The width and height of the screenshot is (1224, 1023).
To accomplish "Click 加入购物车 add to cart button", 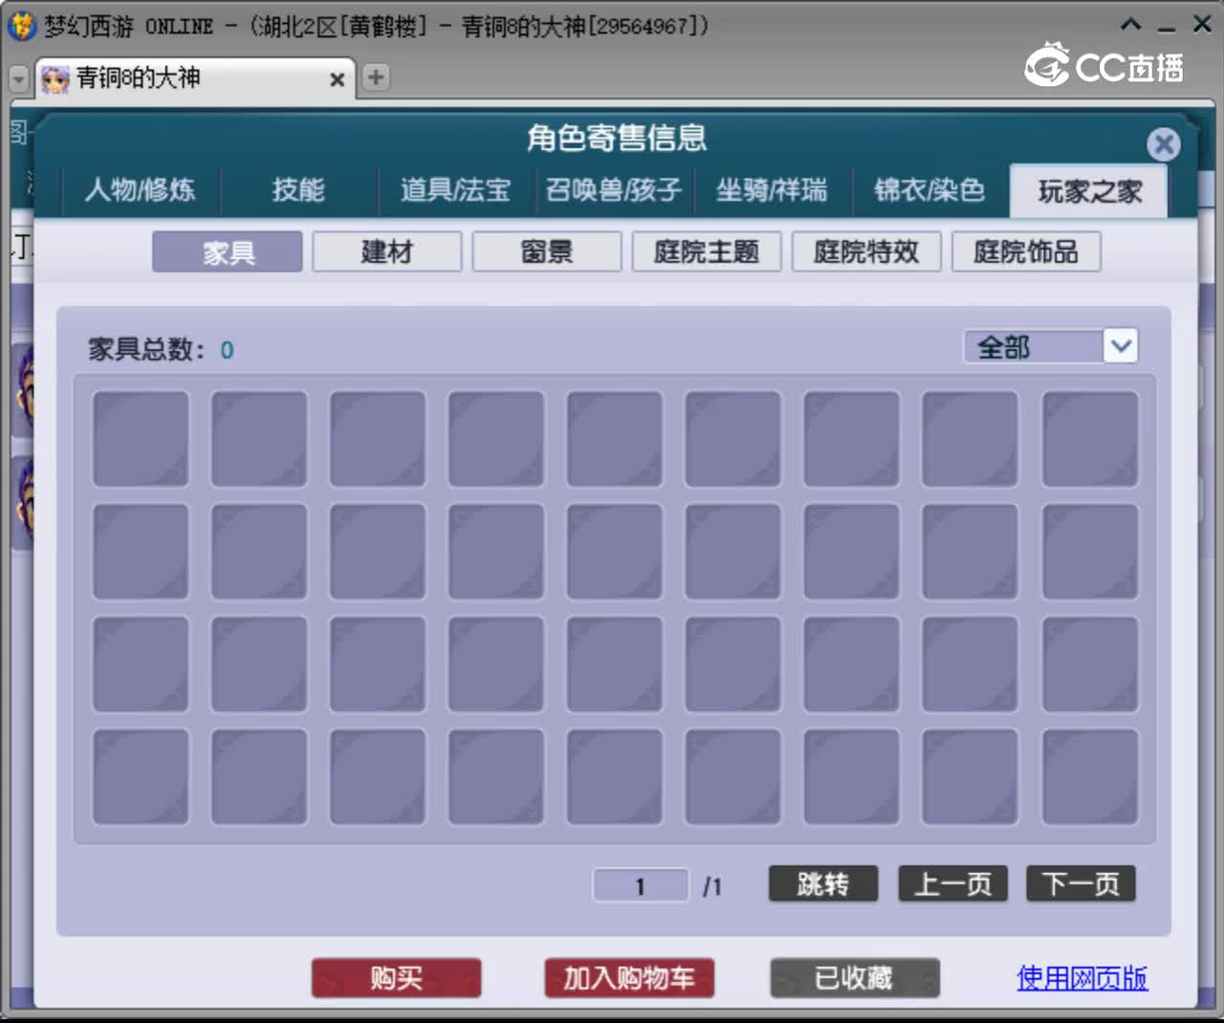I will click(629, 978).
